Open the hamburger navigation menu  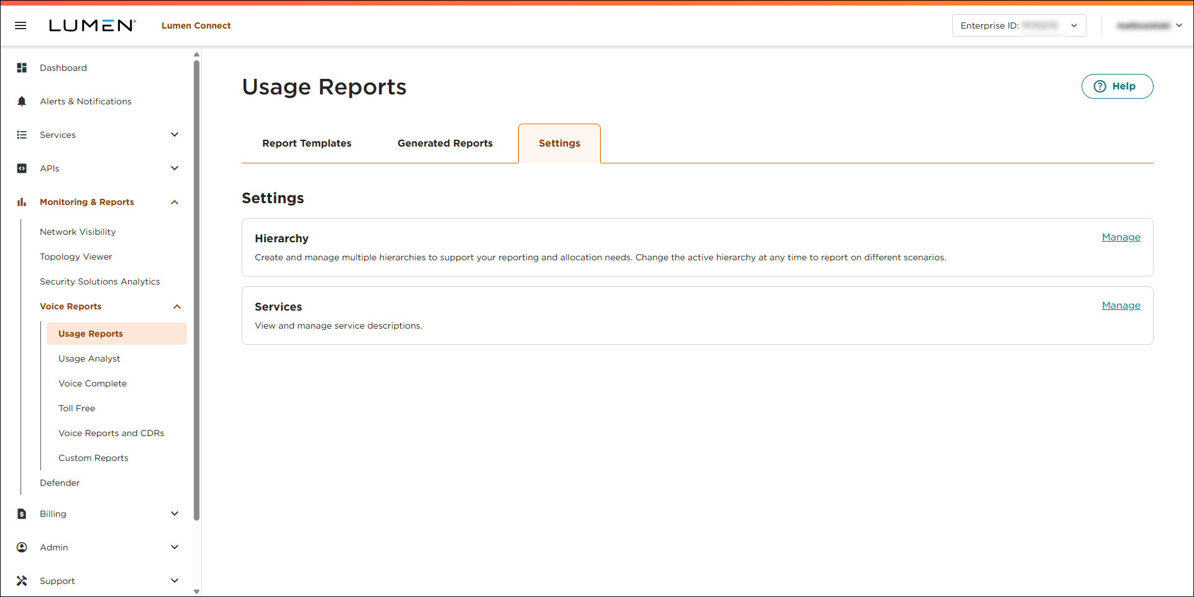(21, 25)
